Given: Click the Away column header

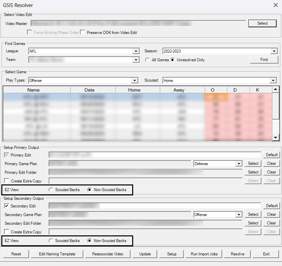Looking at the screenshot, I should (179, 90).
